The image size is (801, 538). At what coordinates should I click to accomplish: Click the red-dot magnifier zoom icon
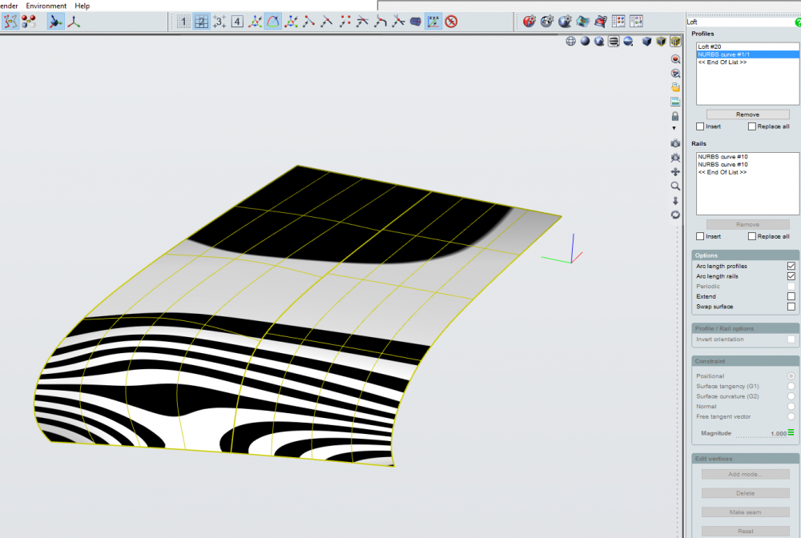tap(675, 59)
